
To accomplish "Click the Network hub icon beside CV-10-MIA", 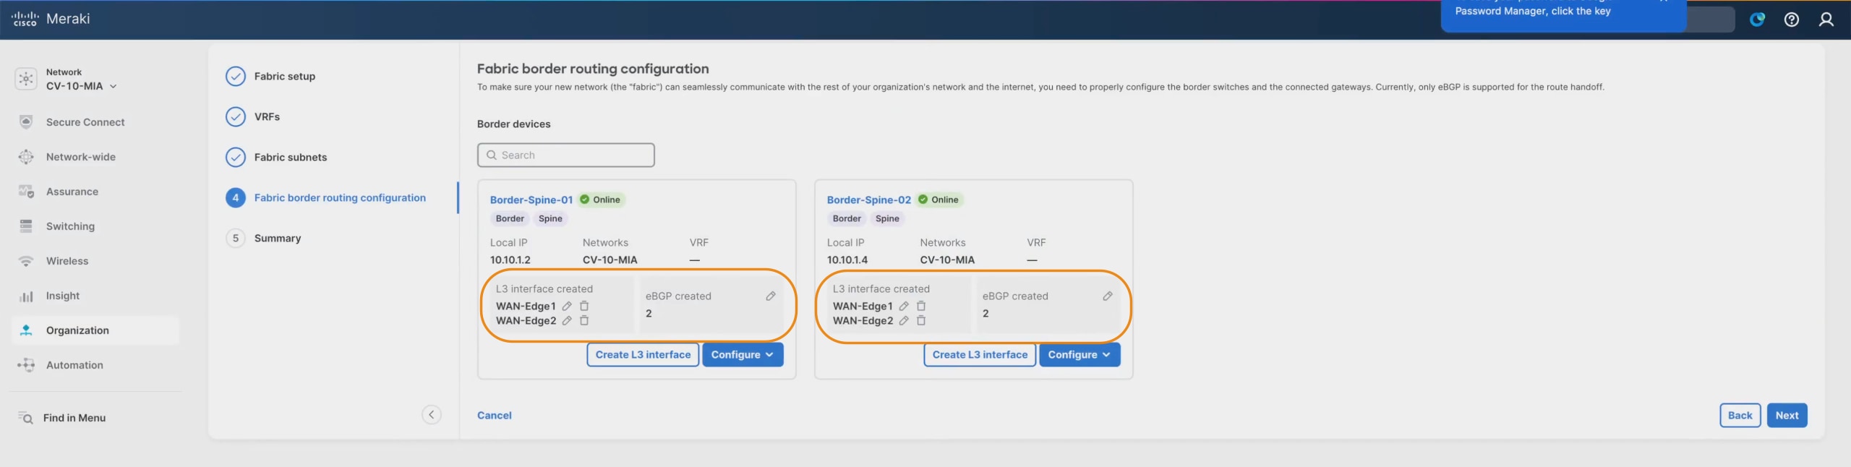I will tap(26, 79).
